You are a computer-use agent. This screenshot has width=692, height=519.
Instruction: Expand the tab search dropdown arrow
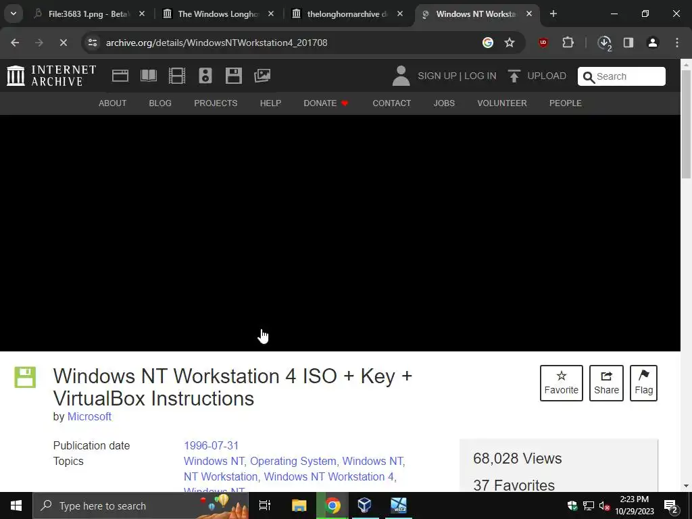click(14, 14)
